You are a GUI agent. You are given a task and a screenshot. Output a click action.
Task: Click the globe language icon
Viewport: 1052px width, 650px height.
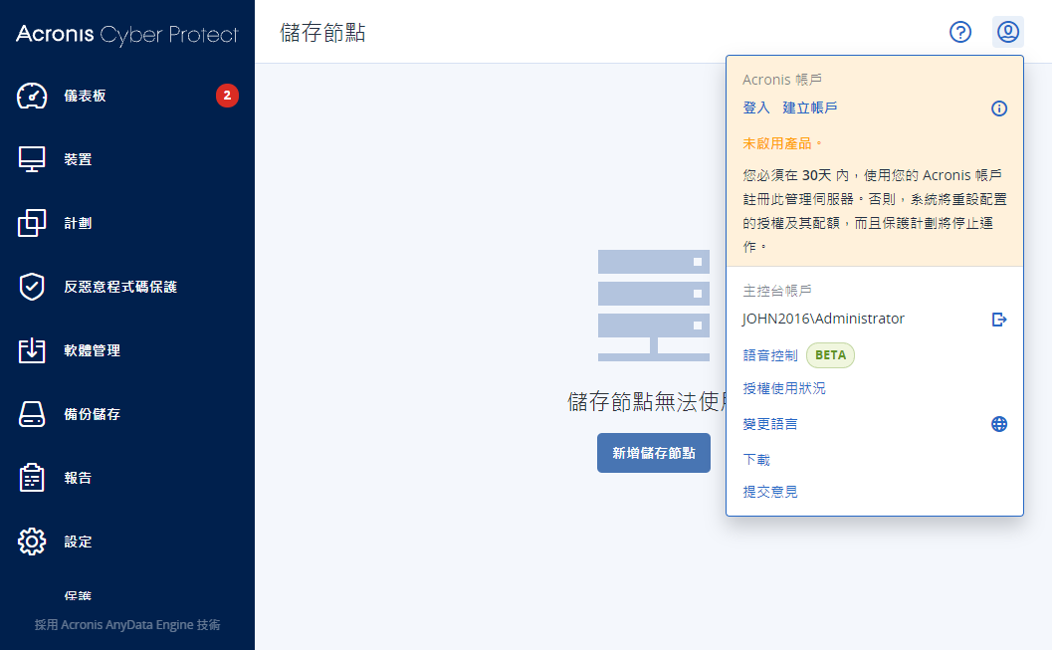999,424
